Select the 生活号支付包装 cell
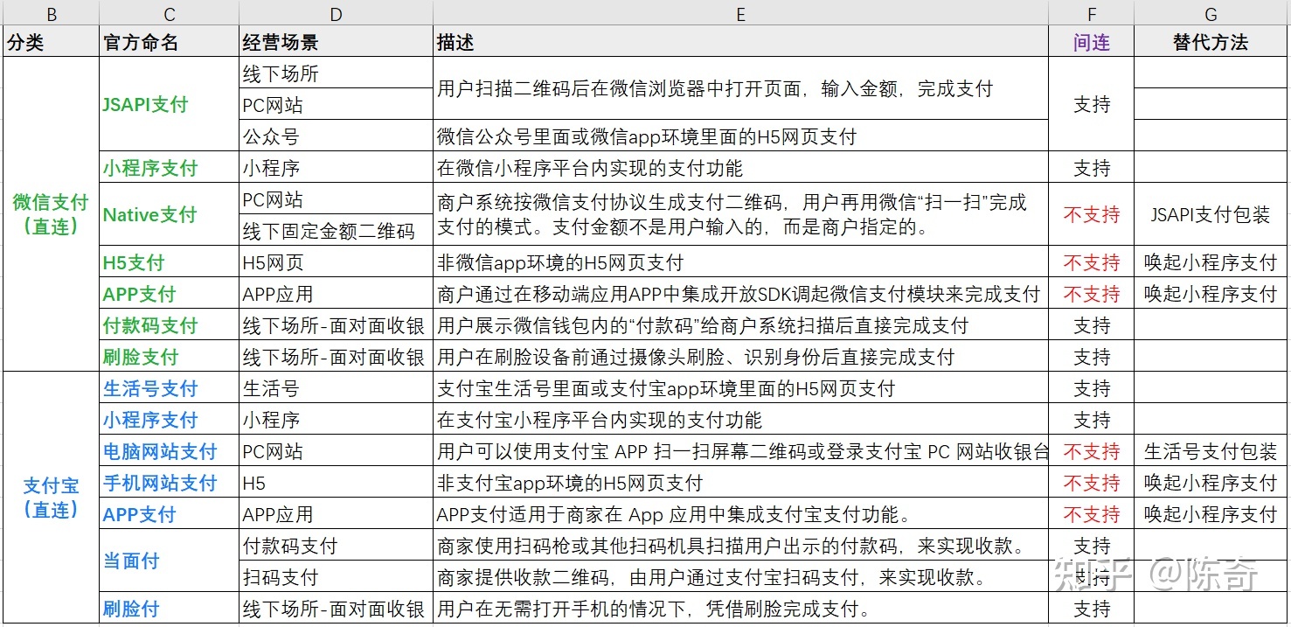1291x627 pixels. pyautogui.click(x=1211, y=451)
